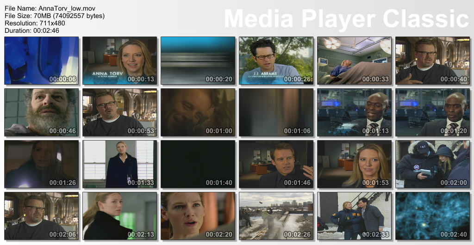Select the thumbnail stamped 00:01:20
This screenshot has height=245, width=474.
[x=433, y=112]
